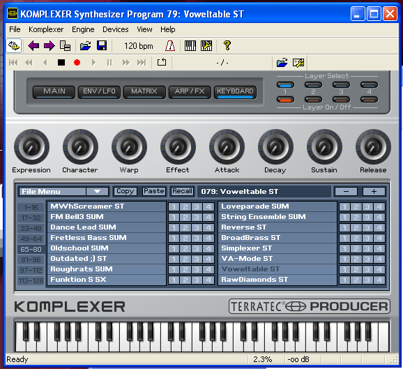Click the Paste button

tap(153, 191)
